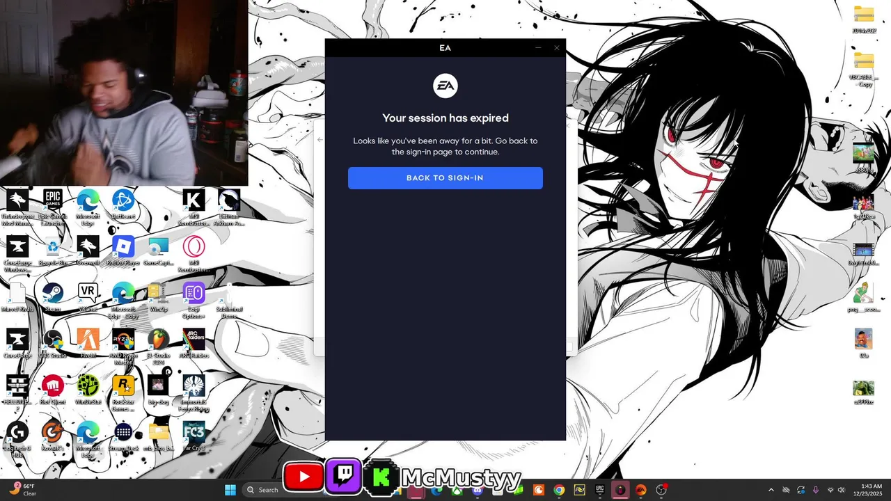Open KovaaK's desktop shortcut

pos(53,437)
